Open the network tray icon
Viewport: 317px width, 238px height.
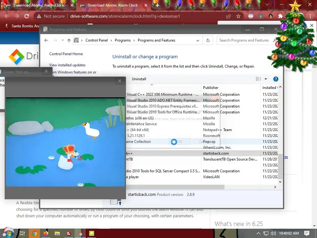266,233
